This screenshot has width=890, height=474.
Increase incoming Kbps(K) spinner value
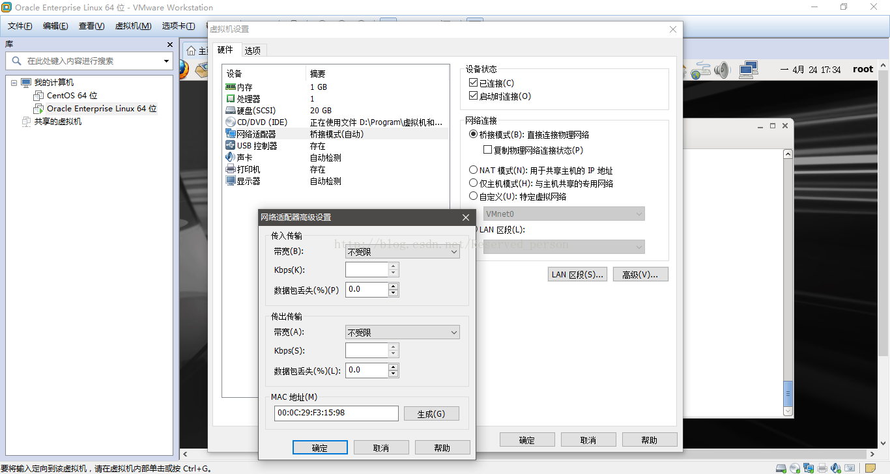click(393, 266)
